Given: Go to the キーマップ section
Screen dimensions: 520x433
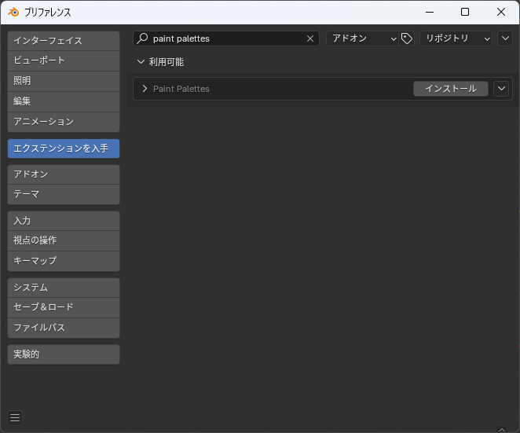Looking at the screenshot, I should coord(64,261).
